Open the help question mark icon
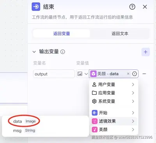The height and width of the screenshot is (143, 156). coord(132,7)
